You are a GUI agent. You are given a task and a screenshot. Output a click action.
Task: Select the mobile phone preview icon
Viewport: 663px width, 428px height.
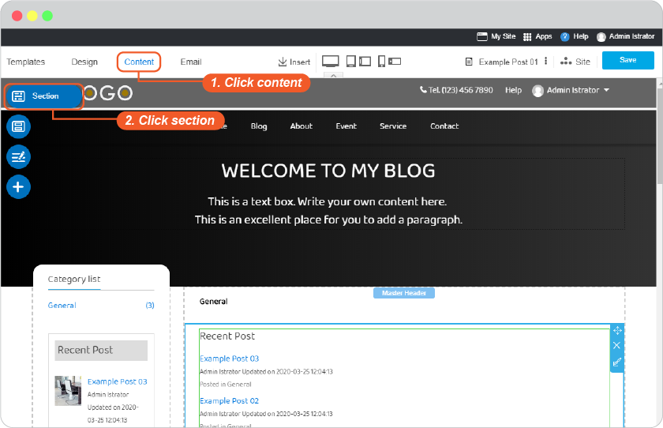click(x=381, y=62)
